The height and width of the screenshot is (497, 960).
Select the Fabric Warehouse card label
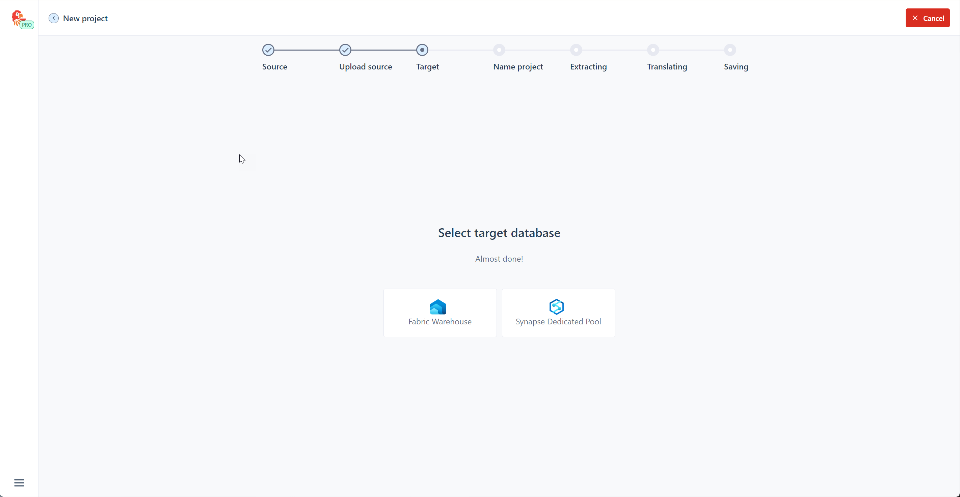point(440,322)
